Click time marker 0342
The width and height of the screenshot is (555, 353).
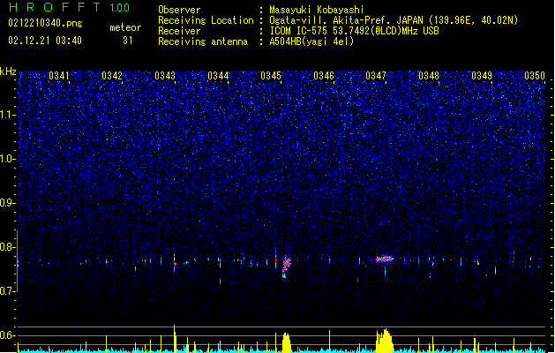(x=112, y=76)
